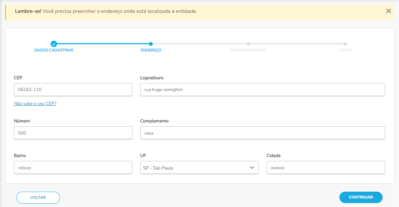Open the Não sabe o seu CEP? link

tap(35, 103)
